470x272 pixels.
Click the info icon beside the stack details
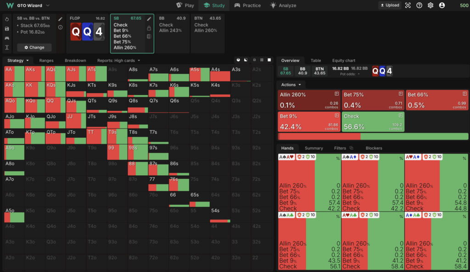tap(61, 28)
